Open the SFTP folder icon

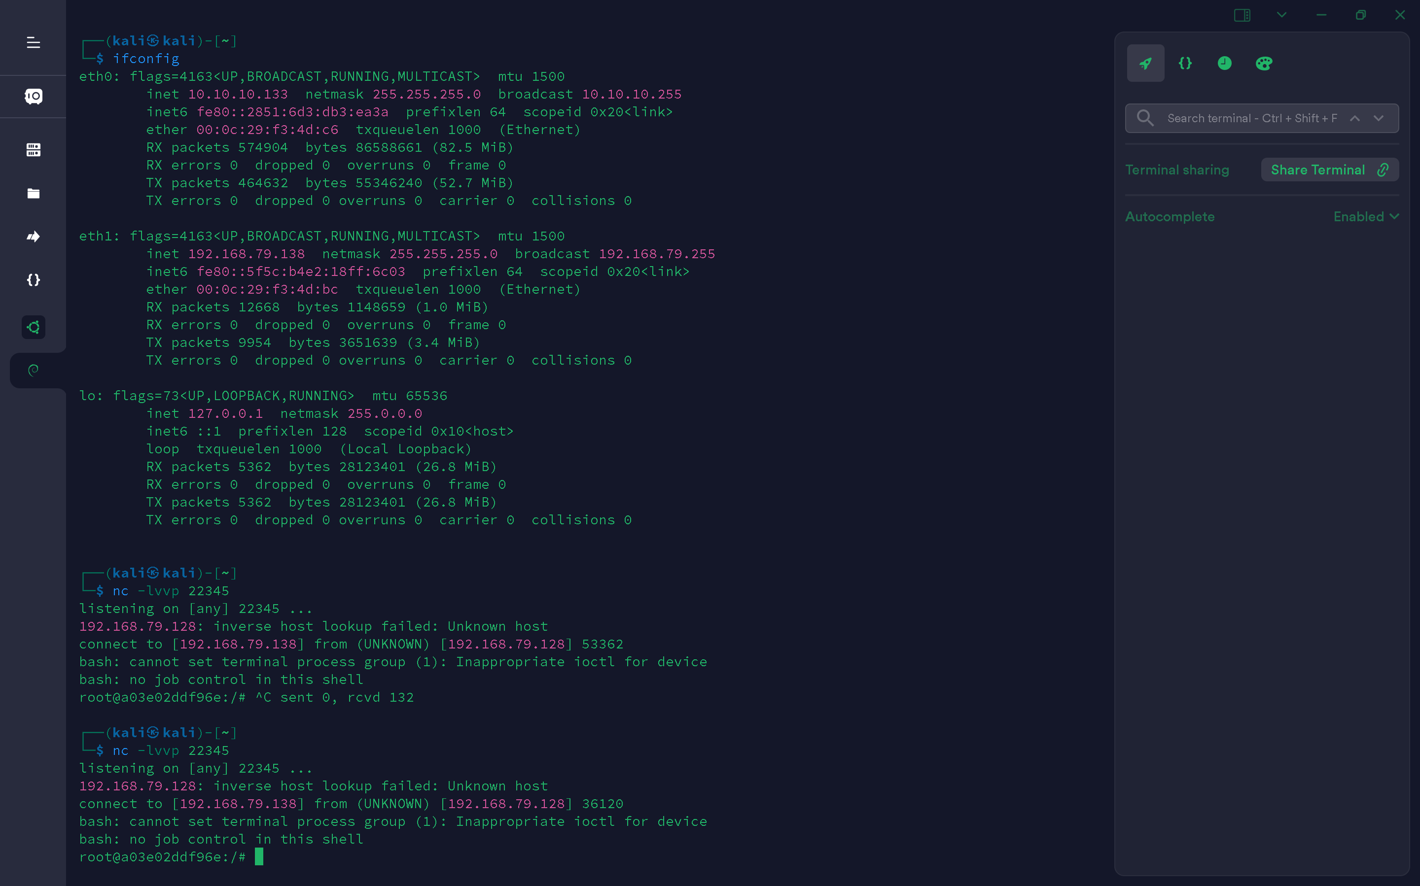pyautogui.click(x=34, y=193)
